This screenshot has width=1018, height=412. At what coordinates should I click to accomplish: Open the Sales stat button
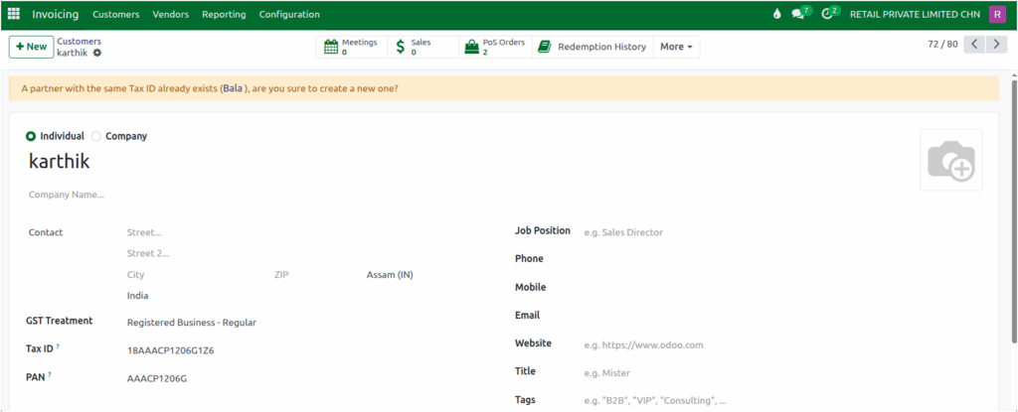424,47
